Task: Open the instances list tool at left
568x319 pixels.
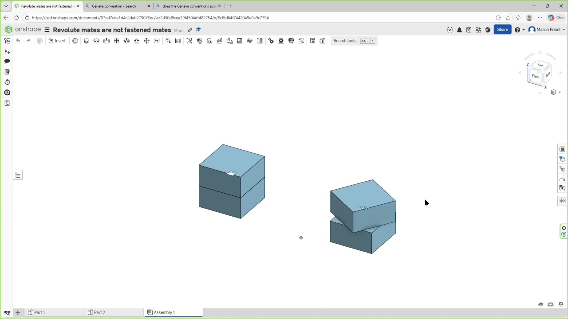Action: (x=7, y=41)
